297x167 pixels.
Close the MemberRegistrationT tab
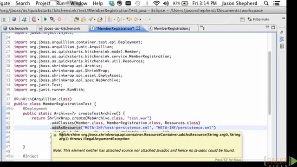[x=138, y=28]
